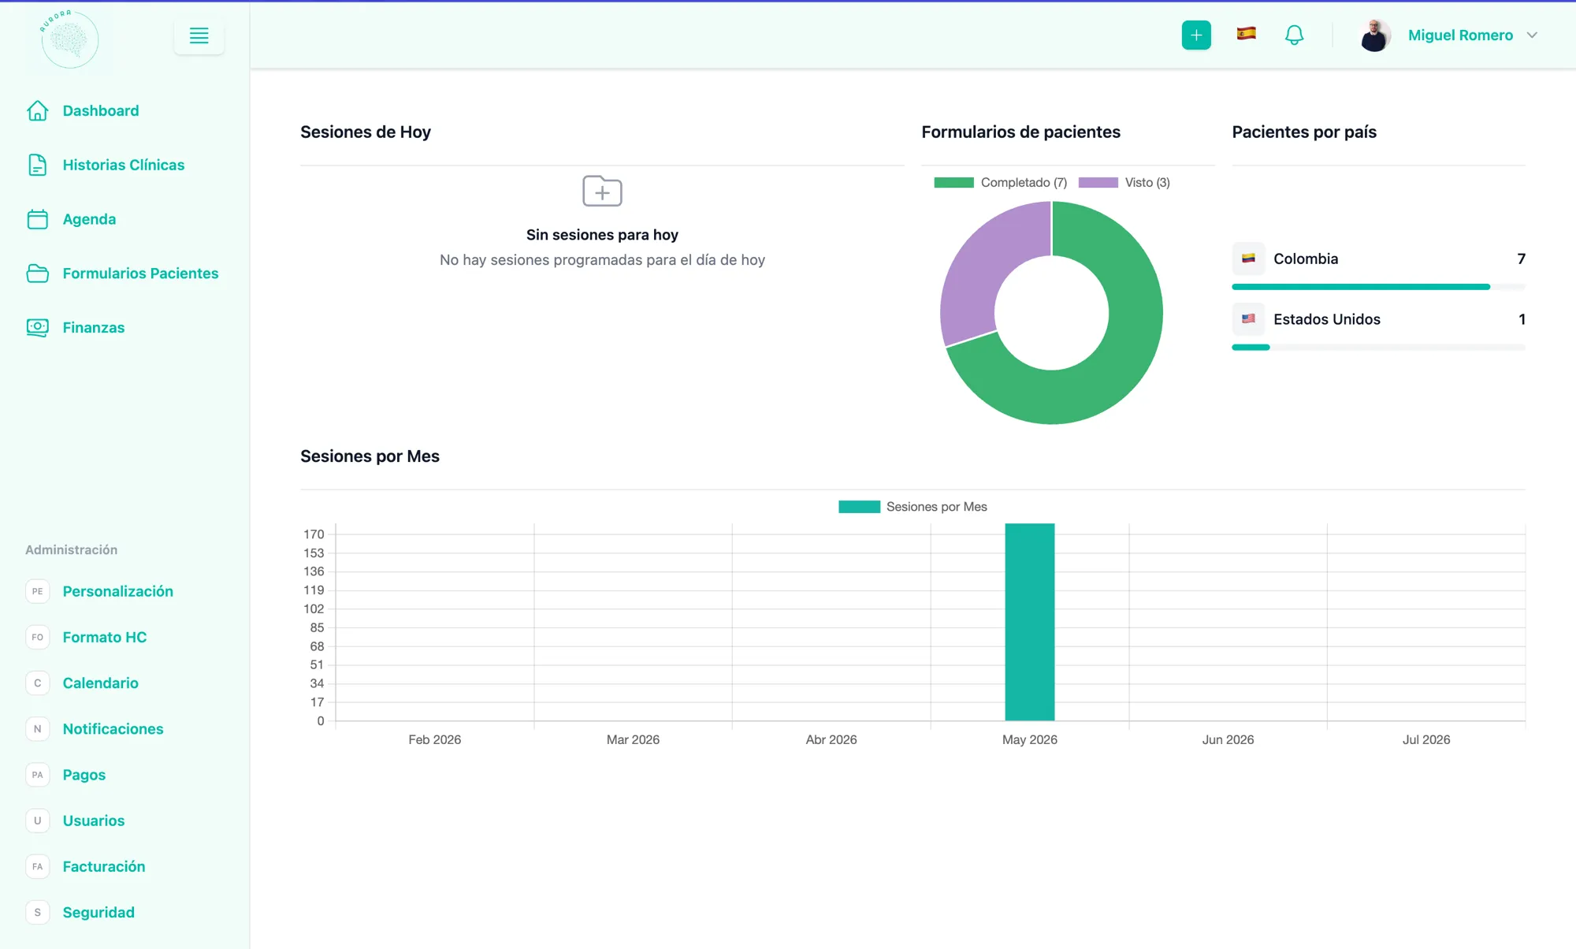
Task: Click the FO Formato HC badge
Action: 38,637
